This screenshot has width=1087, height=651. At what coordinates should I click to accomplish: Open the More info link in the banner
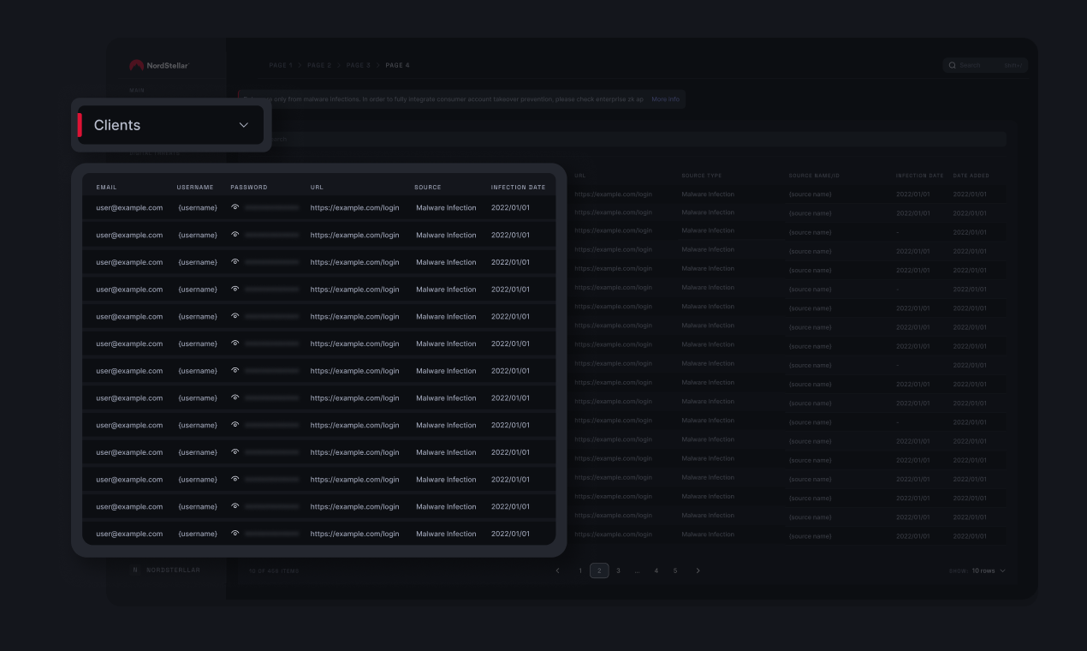click(665, 99)
